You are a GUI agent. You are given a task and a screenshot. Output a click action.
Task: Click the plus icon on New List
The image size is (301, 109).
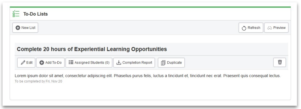(x=18, y=28)
